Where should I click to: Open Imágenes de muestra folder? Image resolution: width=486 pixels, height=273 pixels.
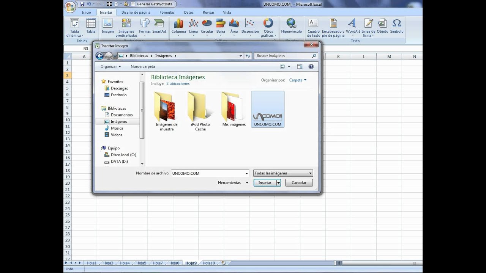(x=167, y=111)
